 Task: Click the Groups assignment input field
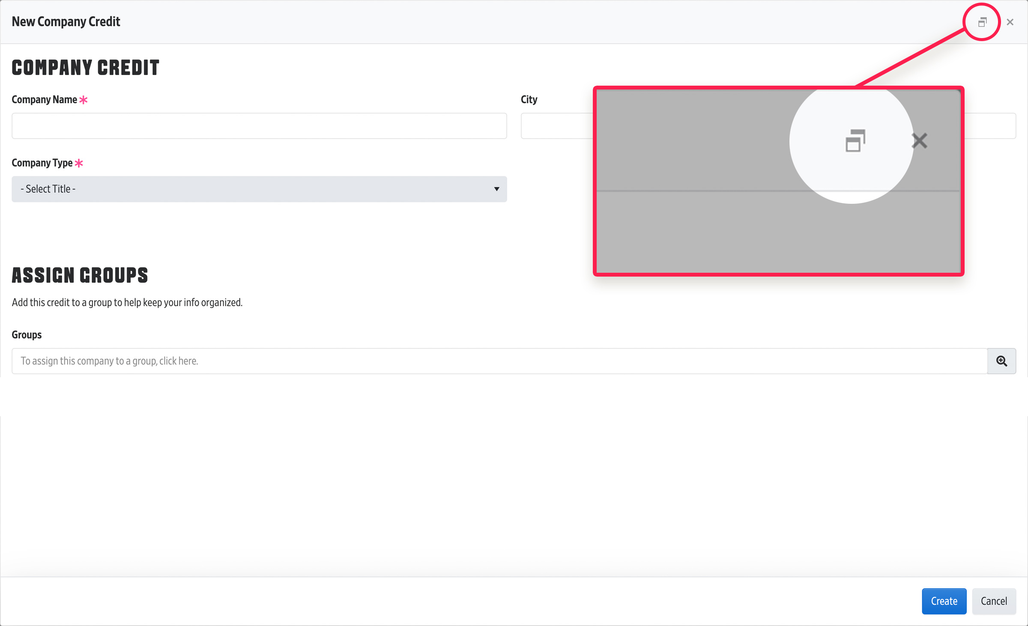[x=499, y=361]
